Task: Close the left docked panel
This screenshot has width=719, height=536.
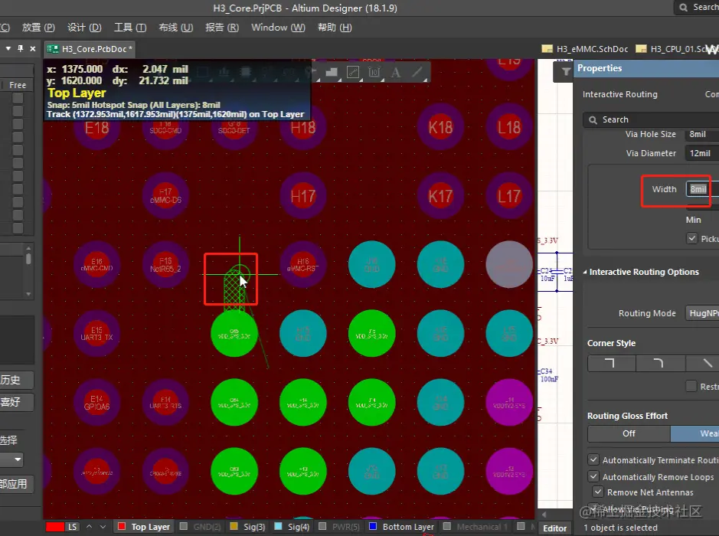Action: (x=33, y=48)
